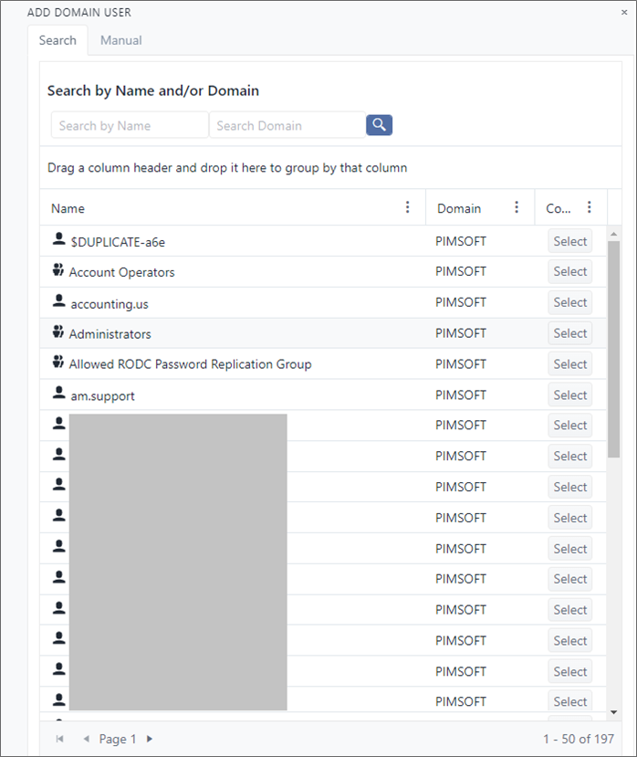Click the group icon beside Account Operators
Screen dimensions: 637x757
[x=58, y=271]
